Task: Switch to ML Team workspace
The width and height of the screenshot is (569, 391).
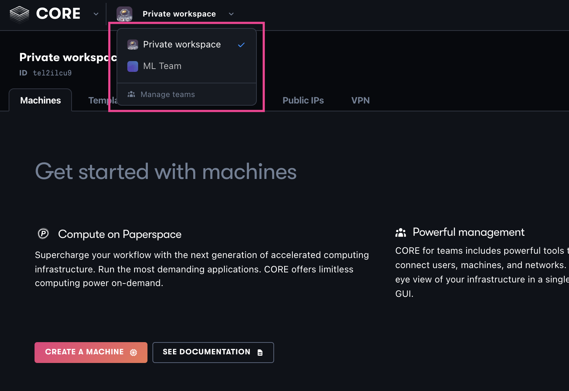Action: (x=187, y=66)
